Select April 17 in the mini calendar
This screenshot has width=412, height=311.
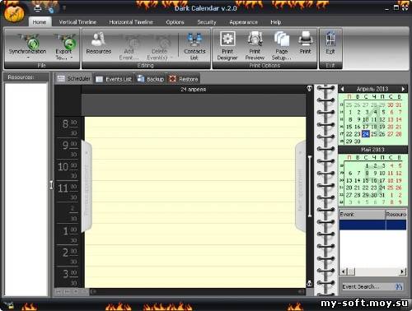coord(365,127)
